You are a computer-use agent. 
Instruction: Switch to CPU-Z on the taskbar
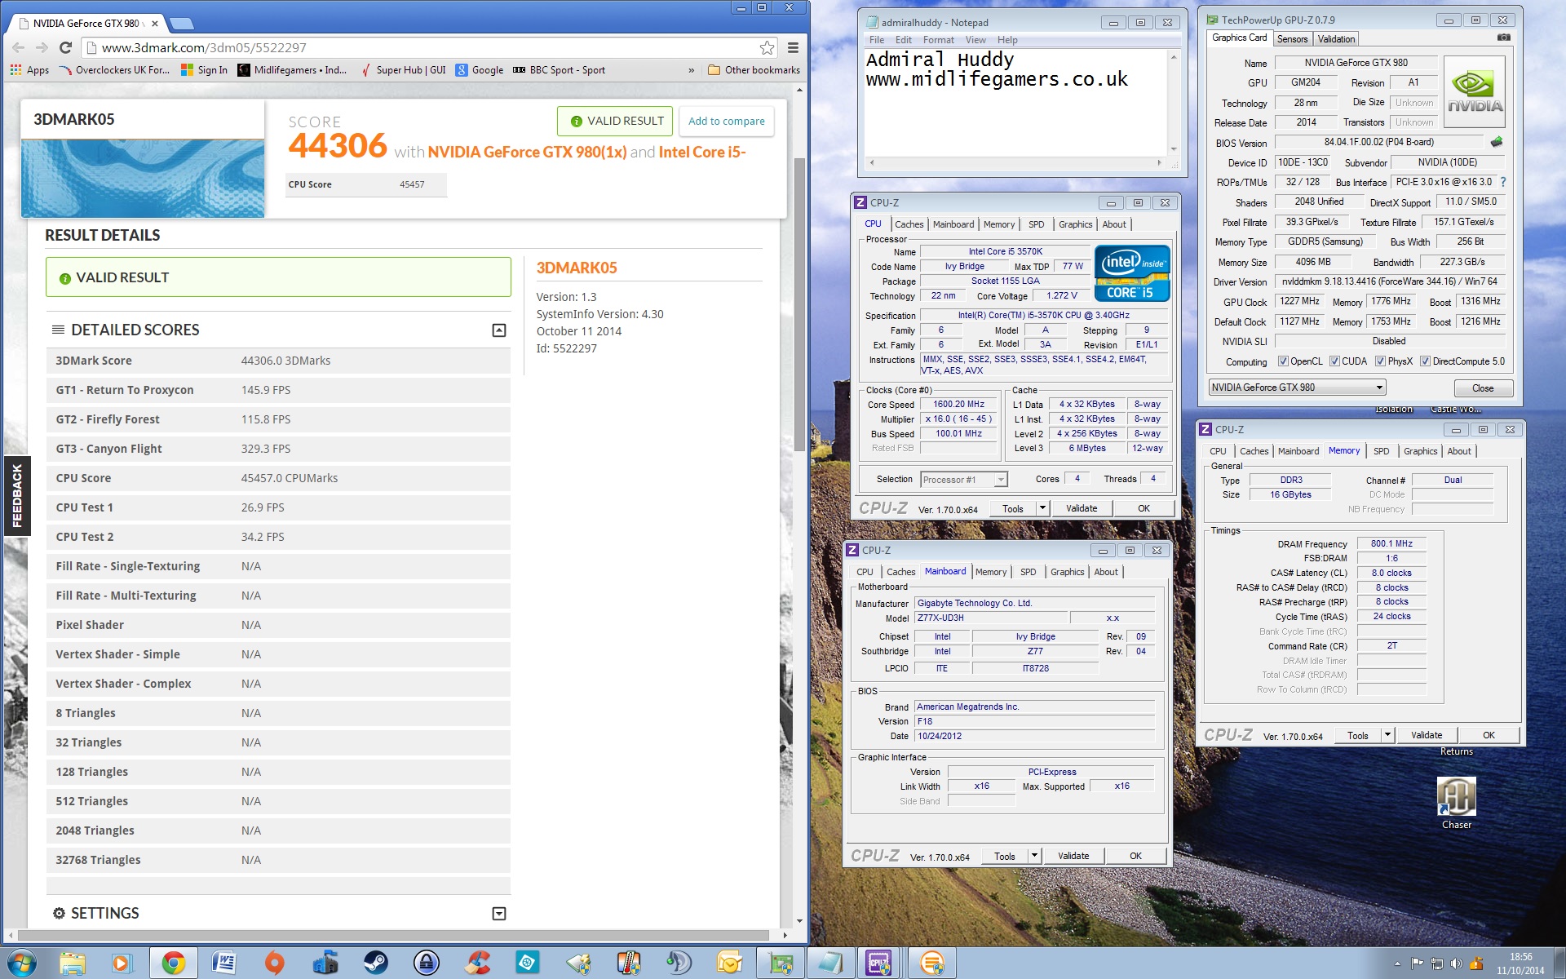(x=879, y=963)
